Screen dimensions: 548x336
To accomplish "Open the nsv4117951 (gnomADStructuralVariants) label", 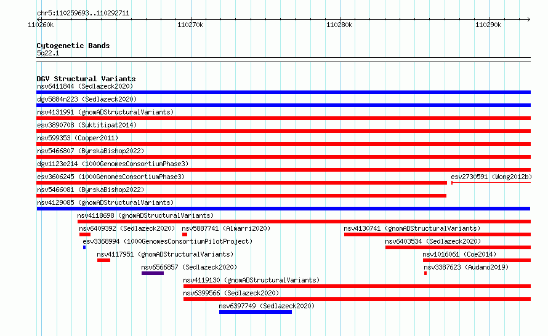I will [x=165, y=254].
